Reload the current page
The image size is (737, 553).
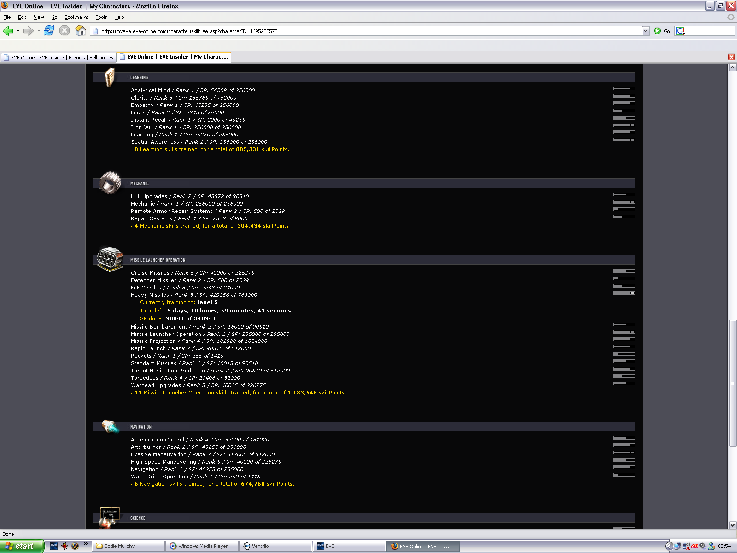tap(49, 31)
